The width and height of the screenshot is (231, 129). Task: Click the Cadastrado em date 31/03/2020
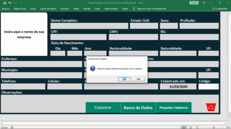coord(178,87)
